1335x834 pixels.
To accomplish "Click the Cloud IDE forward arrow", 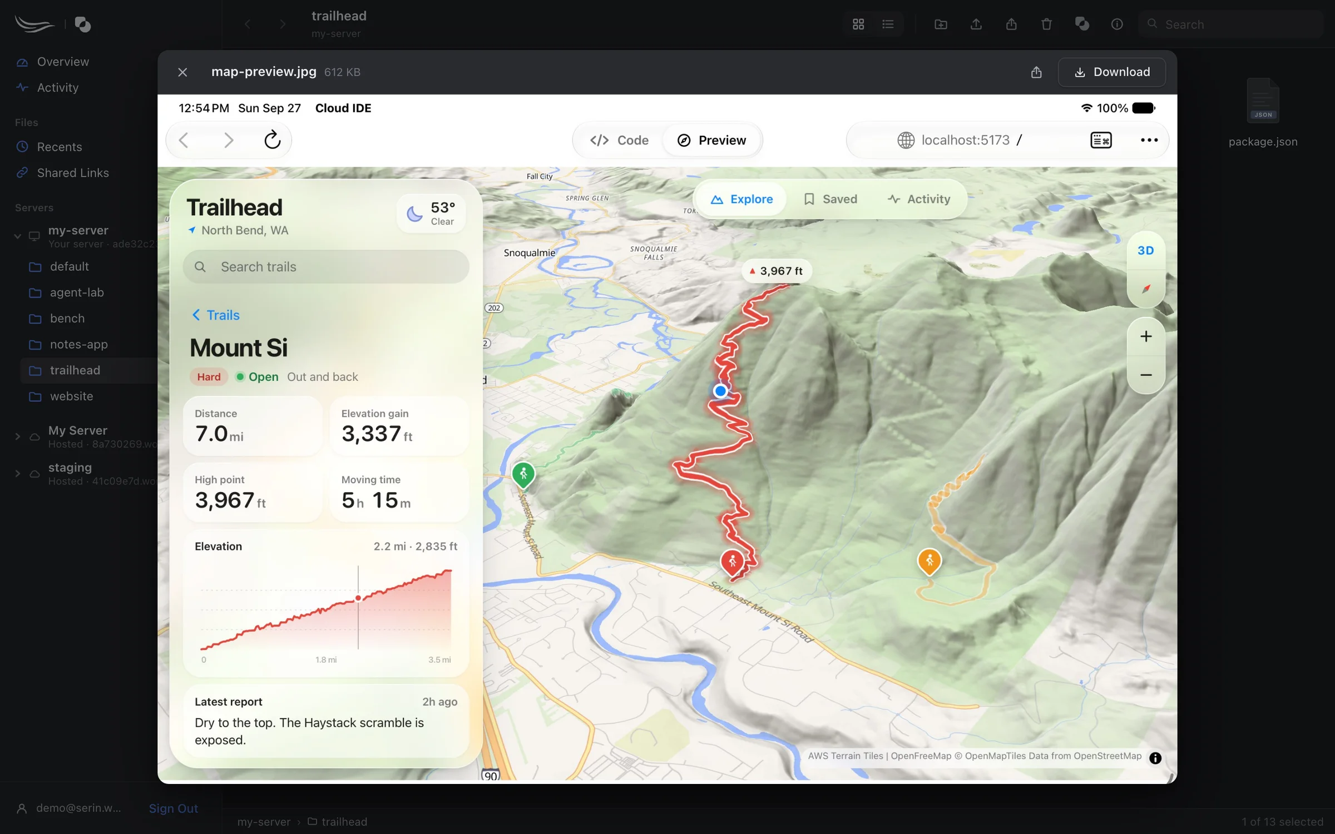I will 228,140.
